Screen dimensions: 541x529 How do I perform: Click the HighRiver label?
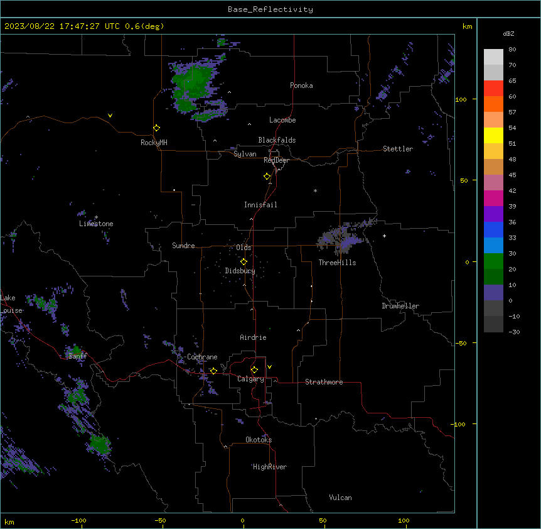[x=270, y=467]
